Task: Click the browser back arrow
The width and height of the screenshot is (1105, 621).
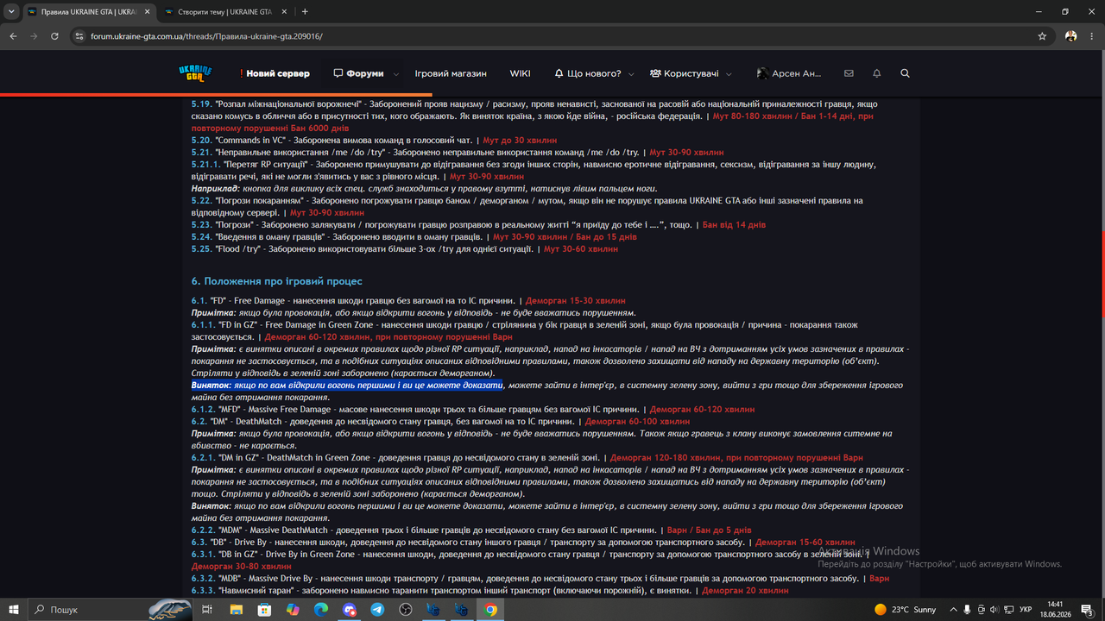Action: [13, 36]
